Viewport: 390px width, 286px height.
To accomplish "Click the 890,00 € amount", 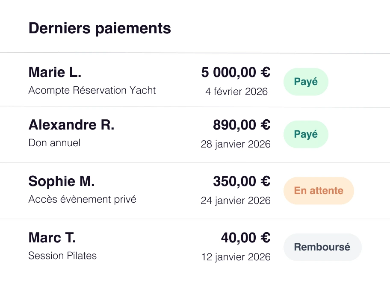I will pyautogui.click(x=242, y=125).
